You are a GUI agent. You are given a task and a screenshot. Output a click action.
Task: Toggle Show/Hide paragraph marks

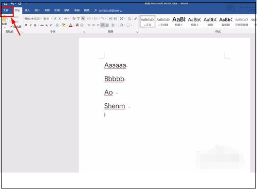click(x=136, y=18)
